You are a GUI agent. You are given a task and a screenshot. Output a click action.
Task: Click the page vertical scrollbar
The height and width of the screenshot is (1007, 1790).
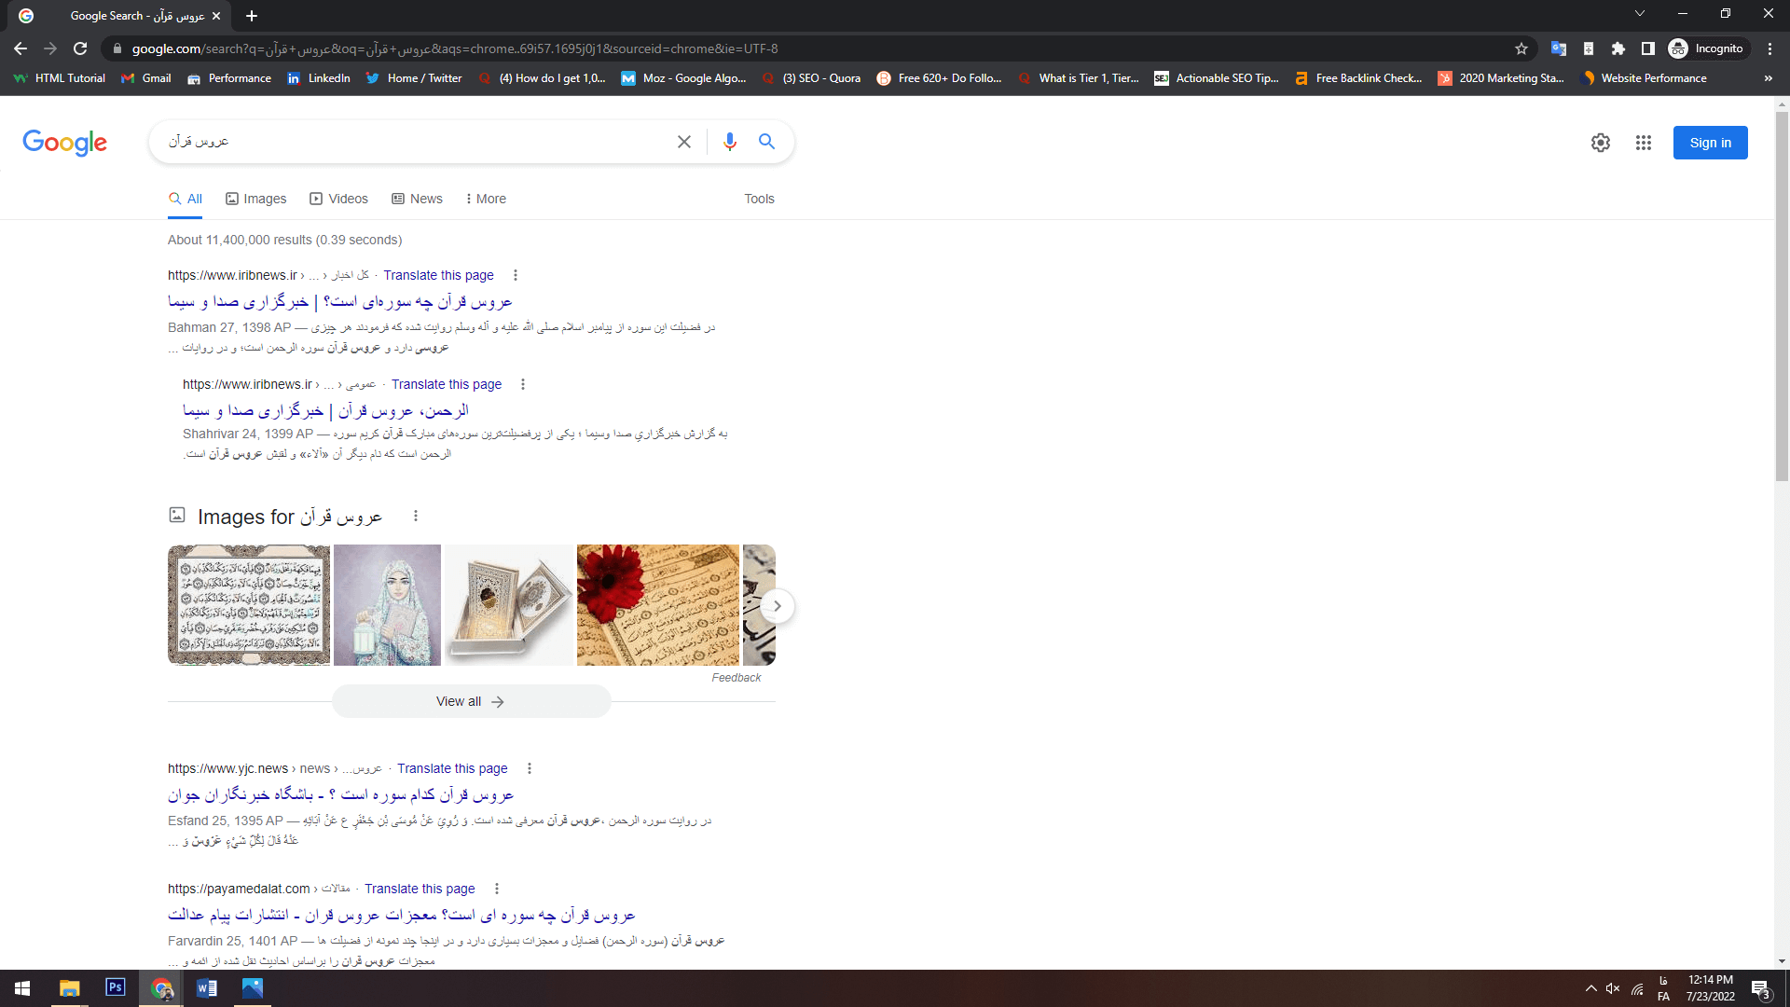1782,298
